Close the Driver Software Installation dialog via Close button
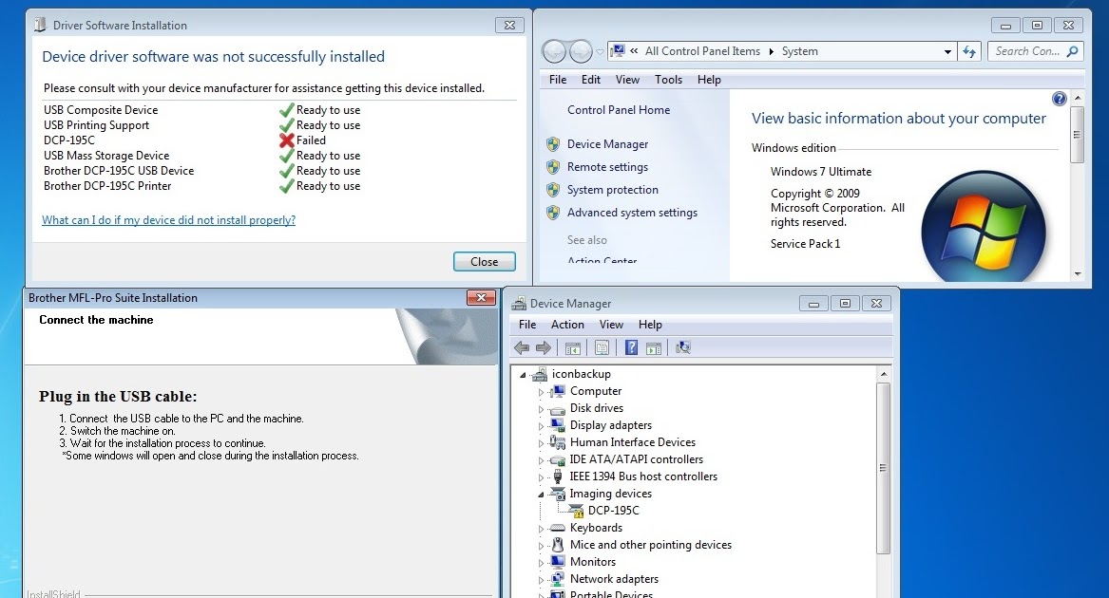This screenshot has height=598, width=1109. tap(485, 262)
